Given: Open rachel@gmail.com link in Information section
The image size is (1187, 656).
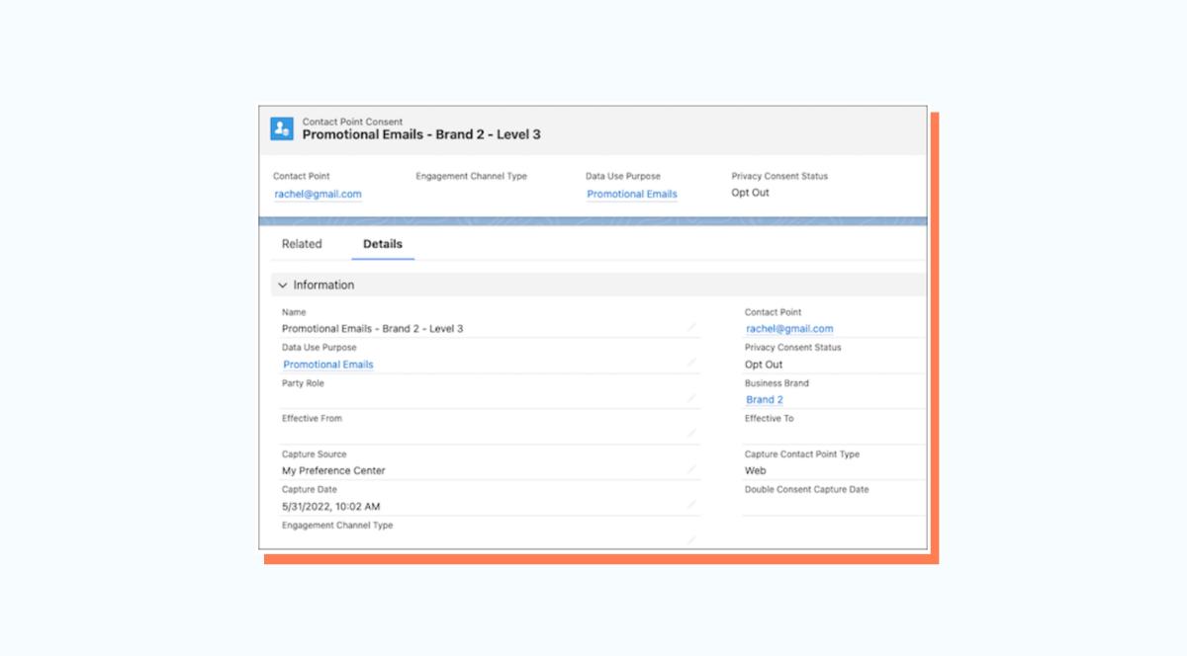Looking at the screenshot, I should [x=789, y=329].
